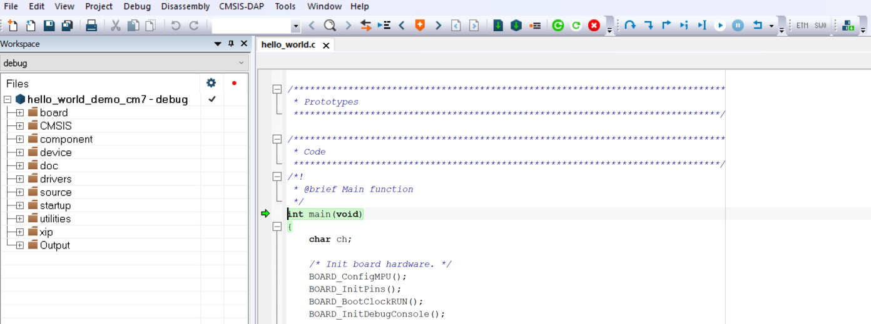
Task: Expand the source folder node
Action: pos(20,192)
